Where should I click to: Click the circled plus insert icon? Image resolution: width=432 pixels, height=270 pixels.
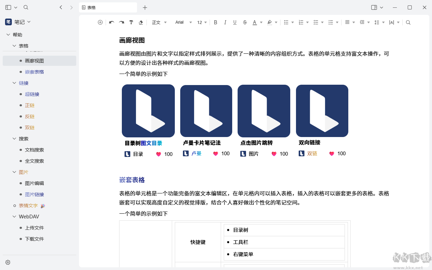[x=100, y=22]
